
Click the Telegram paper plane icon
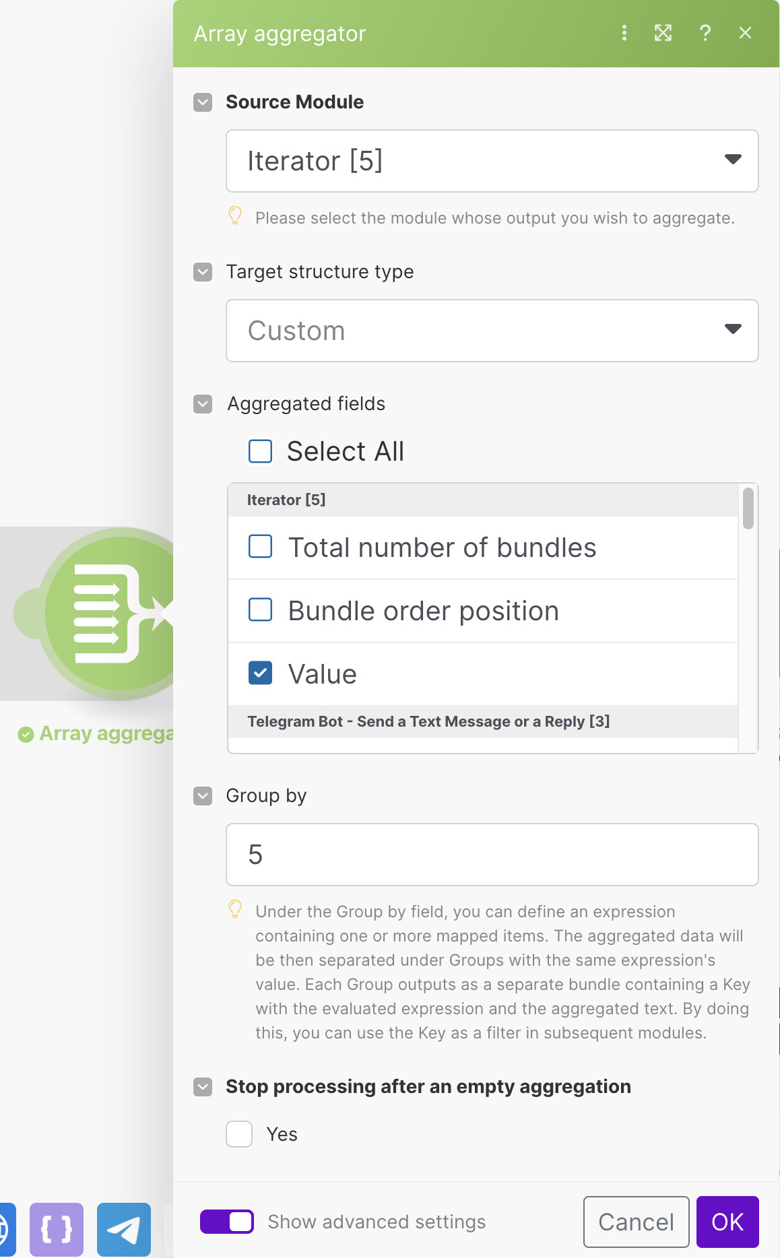tap(124, 1230)
